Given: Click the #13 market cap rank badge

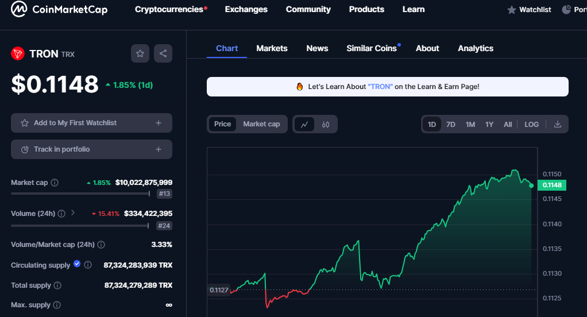Looking at the screenshot, I should [x=164, y=194].
